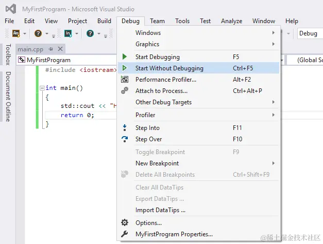
Task: Click the teal In toolbar icon
Action: coord(68,33)
